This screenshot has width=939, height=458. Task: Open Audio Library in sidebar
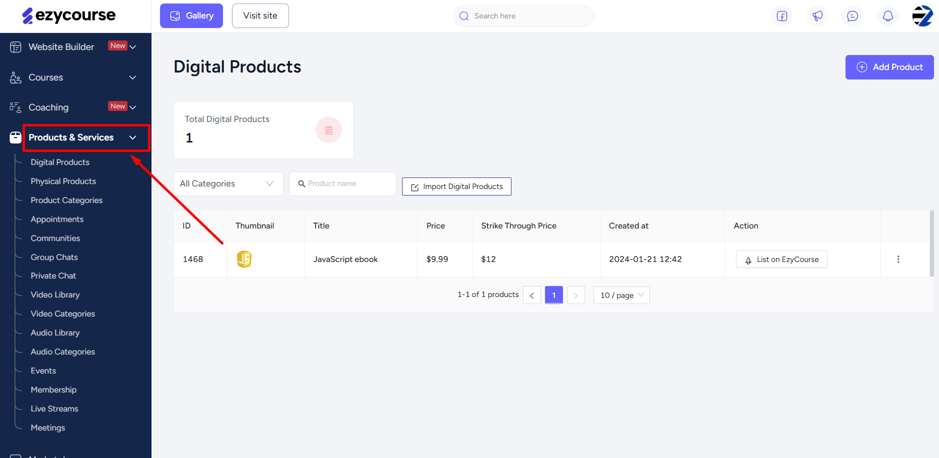[55, 332]
